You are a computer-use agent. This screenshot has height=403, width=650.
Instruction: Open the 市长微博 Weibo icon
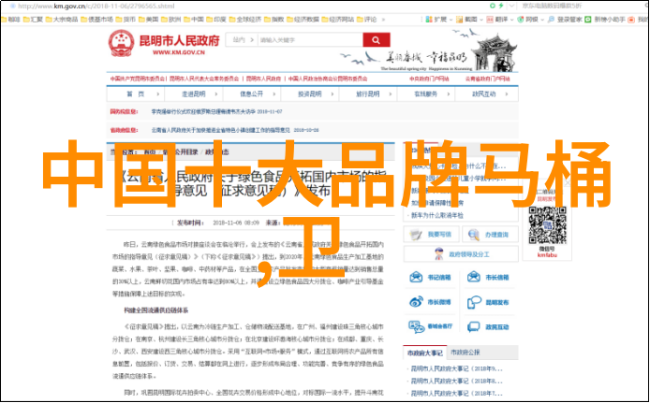click(x=416, y=302)
